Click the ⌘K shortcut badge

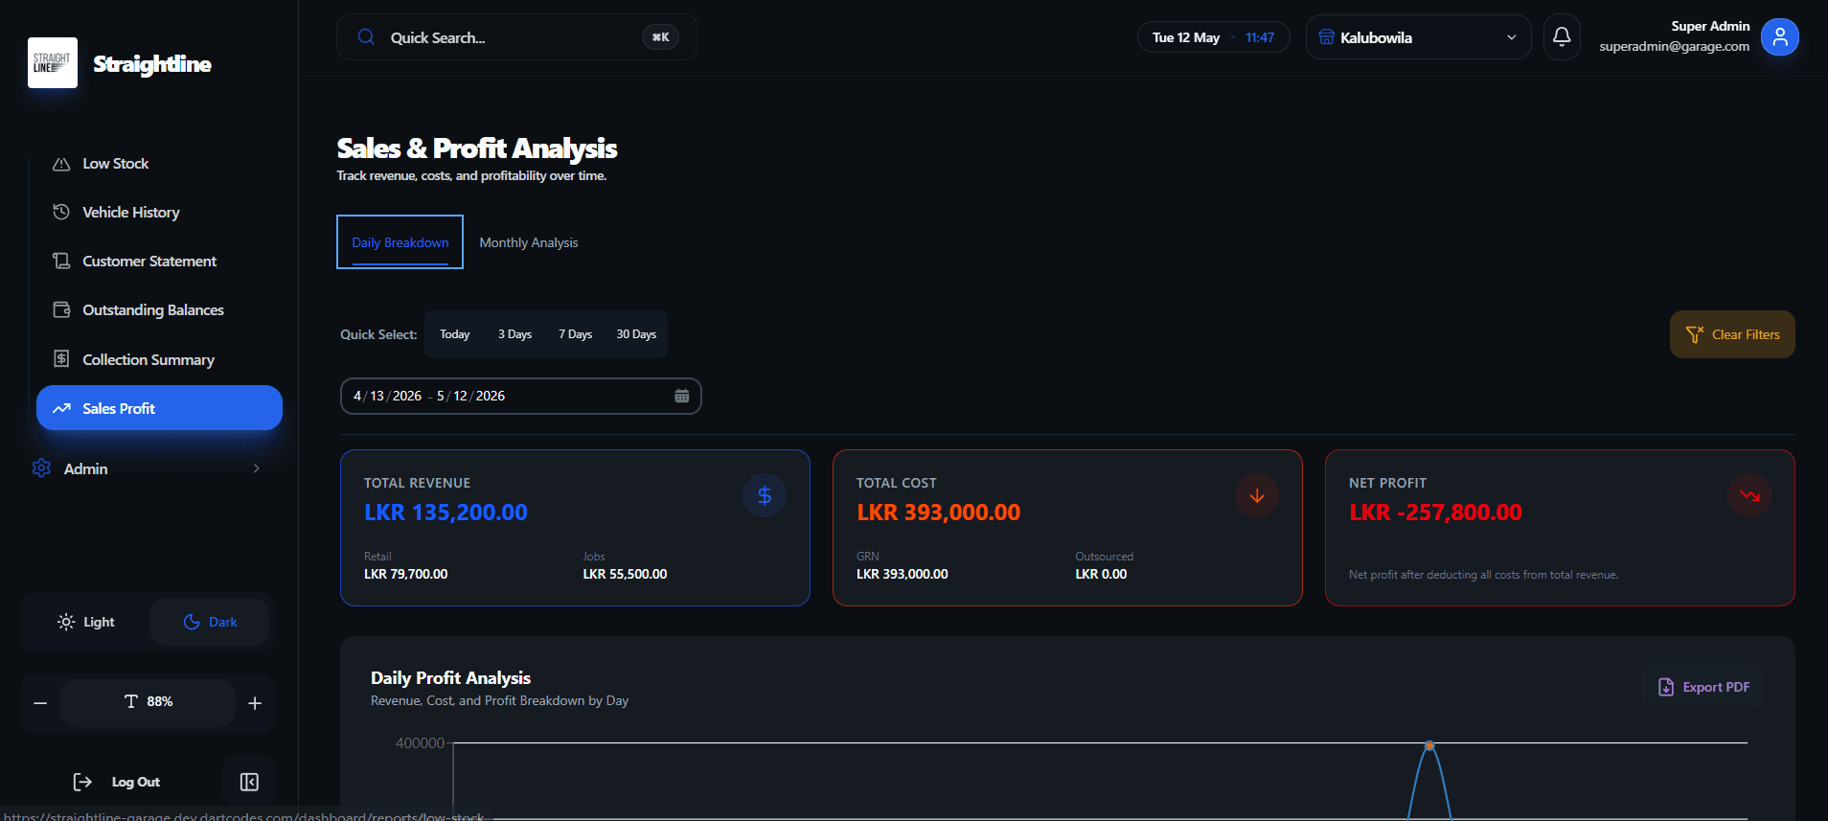(660, 37)
